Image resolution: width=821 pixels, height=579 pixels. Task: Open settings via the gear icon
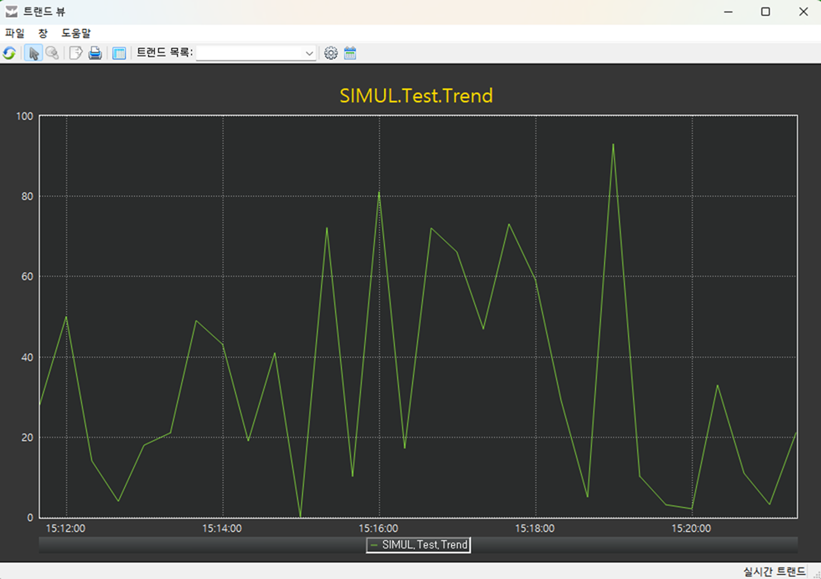coord(331,53)
